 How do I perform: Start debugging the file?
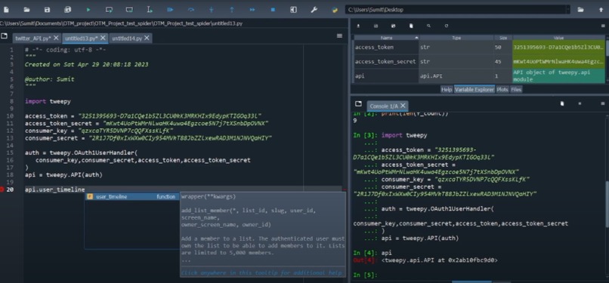(170, 9)
